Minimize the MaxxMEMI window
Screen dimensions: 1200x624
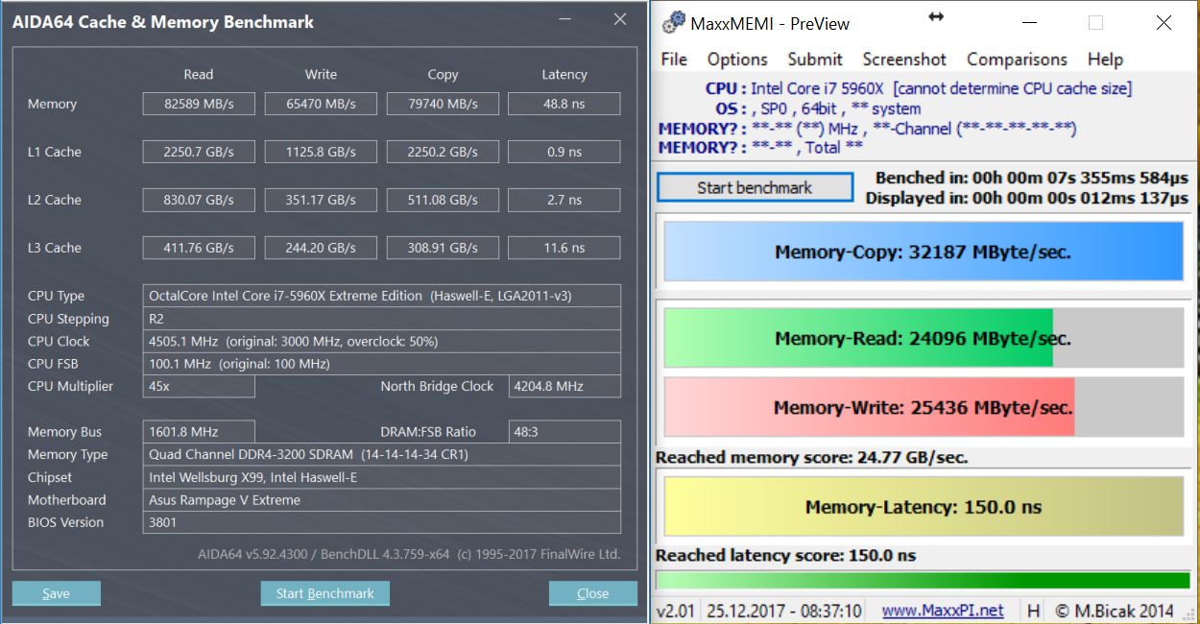[1029, 23]
